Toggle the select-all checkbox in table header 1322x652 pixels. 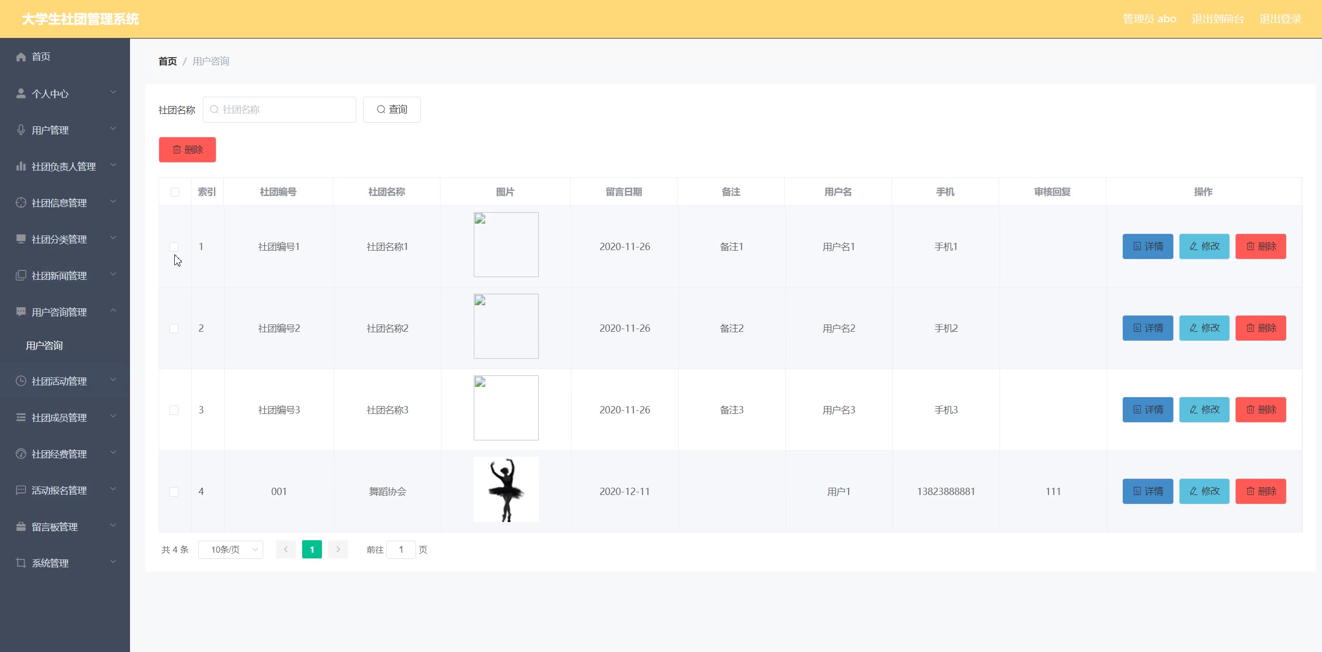coord(175,192)
